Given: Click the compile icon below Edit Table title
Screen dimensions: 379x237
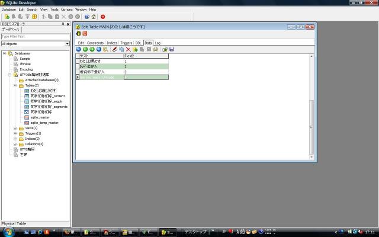Looking at the screenshot, I should 78,33.
